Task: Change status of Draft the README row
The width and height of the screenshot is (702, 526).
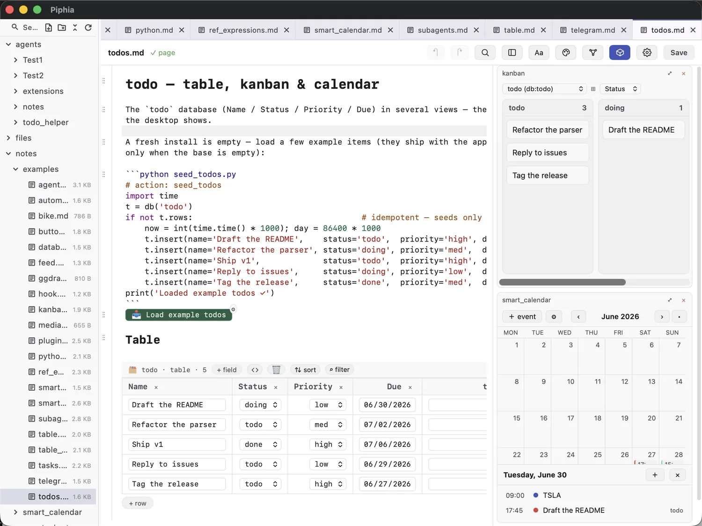Action: point(260,405)
